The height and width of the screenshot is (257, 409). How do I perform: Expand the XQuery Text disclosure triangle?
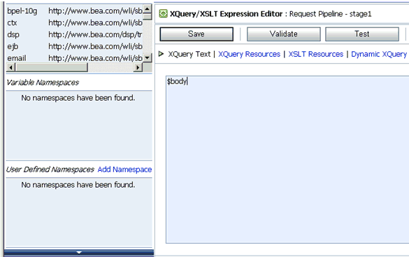click(162, 54)
